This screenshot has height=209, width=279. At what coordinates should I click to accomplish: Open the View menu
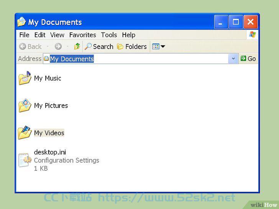[x=57, y=35]
